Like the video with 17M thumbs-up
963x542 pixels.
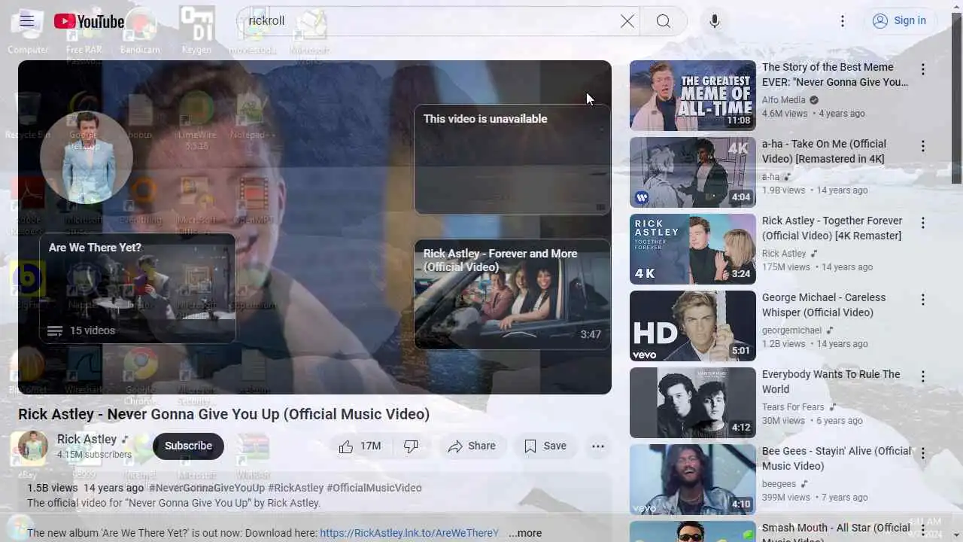[360, 446]
